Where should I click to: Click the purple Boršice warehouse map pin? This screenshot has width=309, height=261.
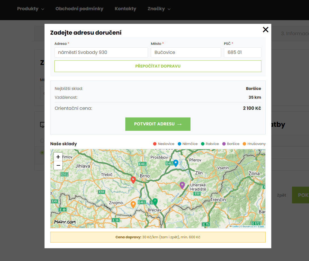(182, 185)
